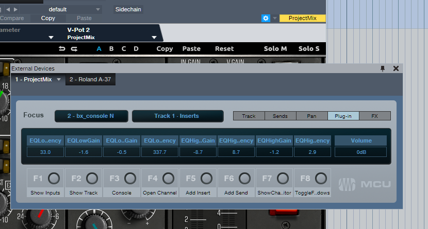The width and height of the screenshot is (428, 229).
Task: Click the EQHig..ency value 8.7
Action: [x=236, y=152]
